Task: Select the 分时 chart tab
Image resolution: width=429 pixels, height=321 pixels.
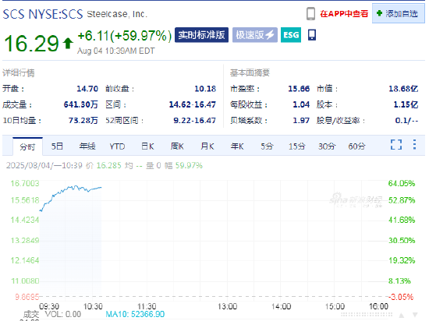Action: [27, 146]
